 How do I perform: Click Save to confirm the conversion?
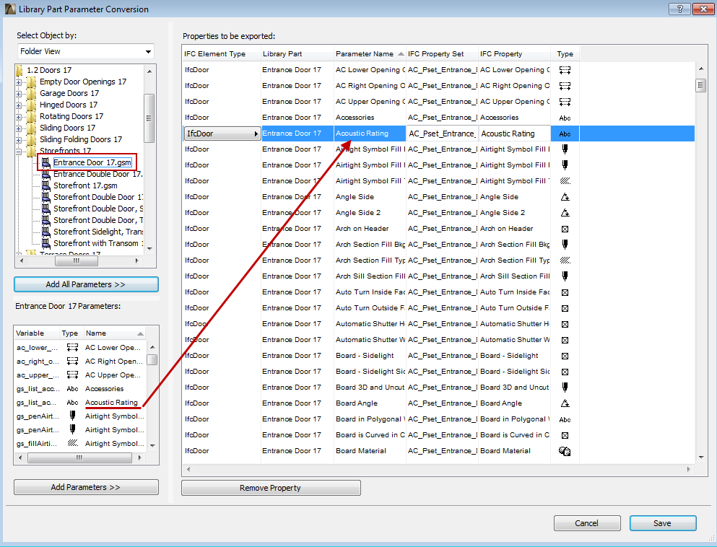pyautogui.click(x=661, y=522)
